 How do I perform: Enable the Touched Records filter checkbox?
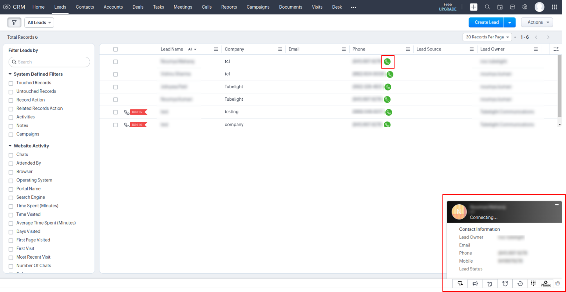pos(11,83)
